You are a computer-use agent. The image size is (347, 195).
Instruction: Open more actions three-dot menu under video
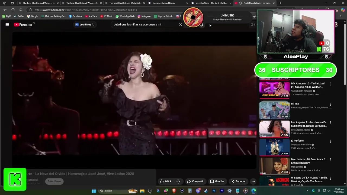(x=253, y=181)
